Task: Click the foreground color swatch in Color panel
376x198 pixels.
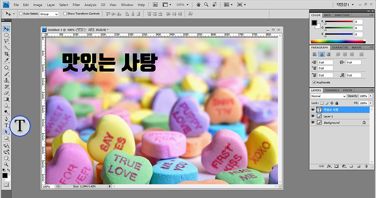Action: 314,23
